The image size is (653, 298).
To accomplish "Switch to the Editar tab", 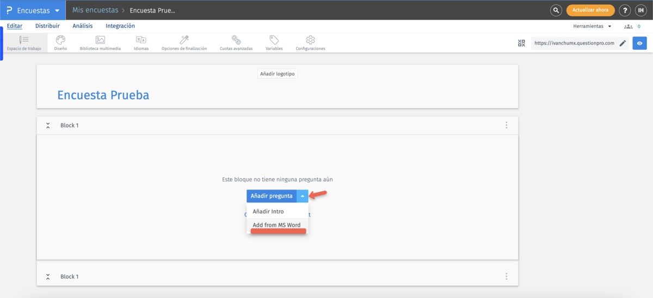I will click(15, 26).
